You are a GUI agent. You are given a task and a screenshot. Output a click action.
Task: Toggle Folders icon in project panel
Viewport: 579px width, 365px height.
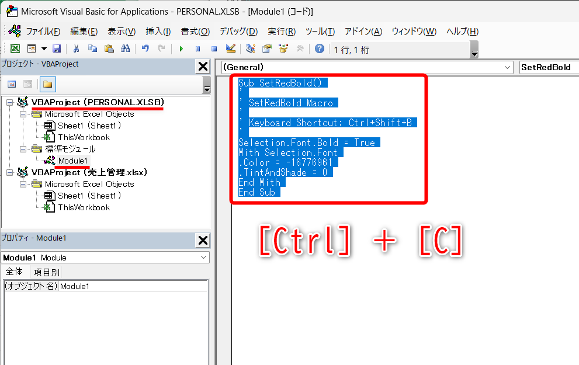pos(47,84)
